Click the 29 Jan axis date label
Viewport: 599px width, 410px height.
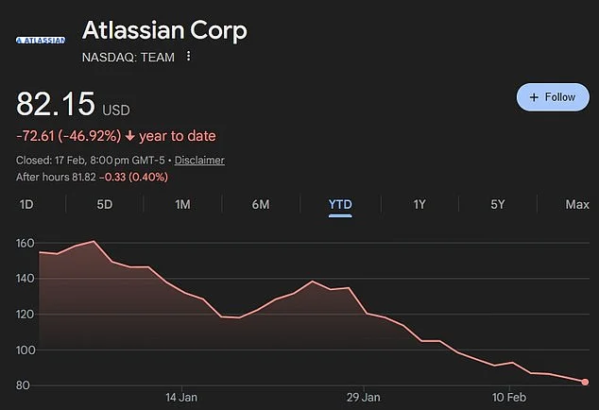click(x=363, y=397)
